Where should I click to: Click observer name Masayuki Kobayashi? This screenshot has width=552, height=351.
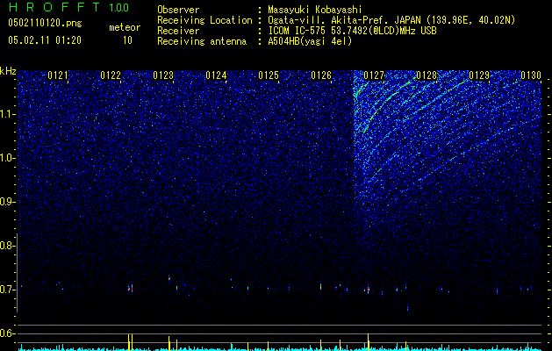315,10
